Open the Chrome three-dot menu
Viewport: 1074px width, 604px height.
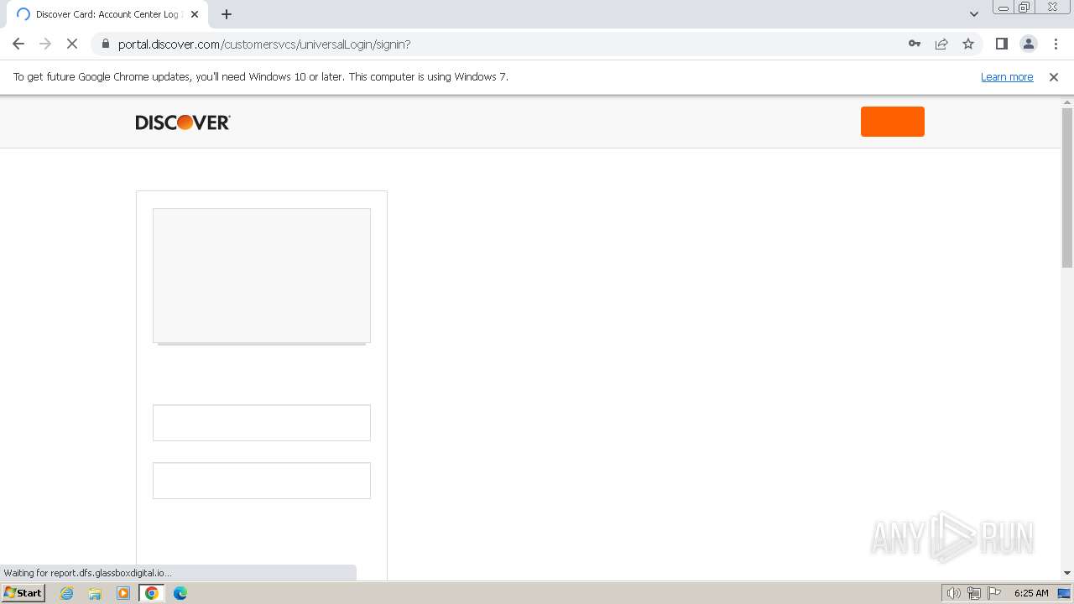pos(1056,44)
